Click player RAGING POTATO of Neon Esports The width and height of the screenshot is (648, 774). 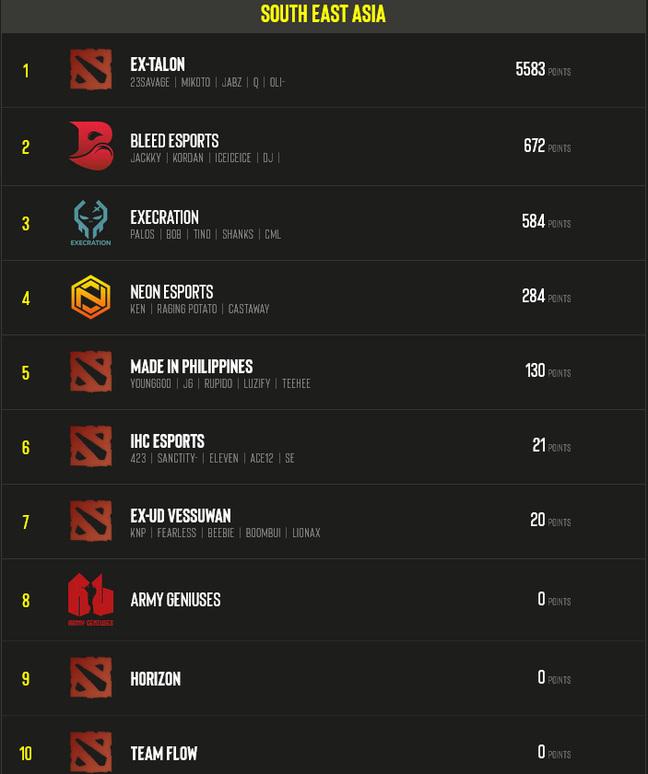(x=187, y=309)
